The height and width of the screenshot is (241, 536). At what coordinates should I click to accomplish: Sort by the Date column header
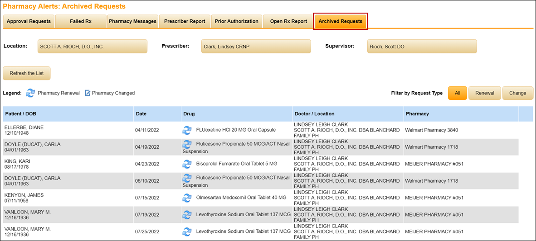click(141, 114)
